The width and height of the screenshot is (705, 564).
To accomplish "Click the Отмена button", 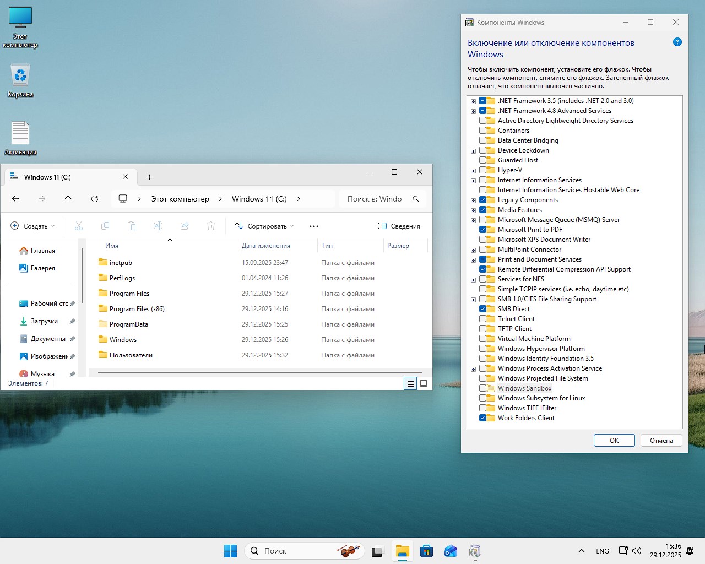I will coord(661,441).
